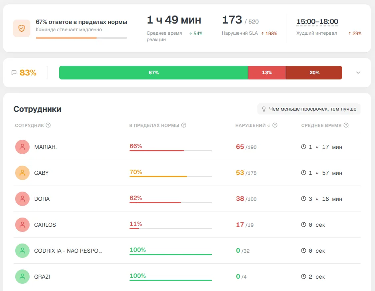Screen dimensions: 375x291
Task: Click the 17 /19 violations cell
Action: click(245, 225)
